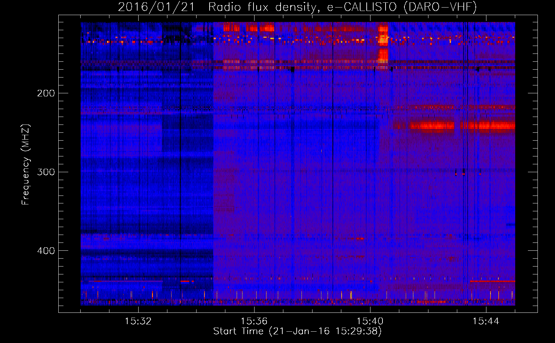Select the Frequency (MHZ) axis label
This screenshot has height=343, width=555.
[26, 165]
